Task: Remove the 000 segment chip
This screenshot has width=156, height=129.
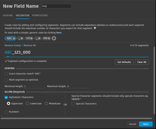Action: [49, 38]
